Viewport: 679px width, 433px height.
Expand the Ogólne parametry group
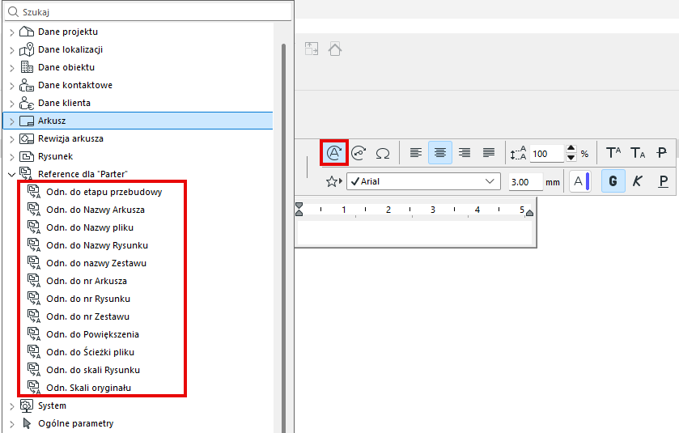(11, 424)
